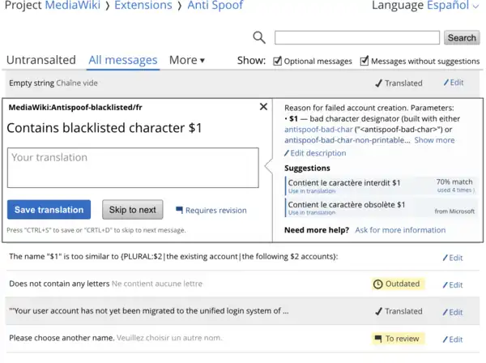The image size is (486, 363).
Task: Open the Ask for more information link
Action: tap(400, 230)
